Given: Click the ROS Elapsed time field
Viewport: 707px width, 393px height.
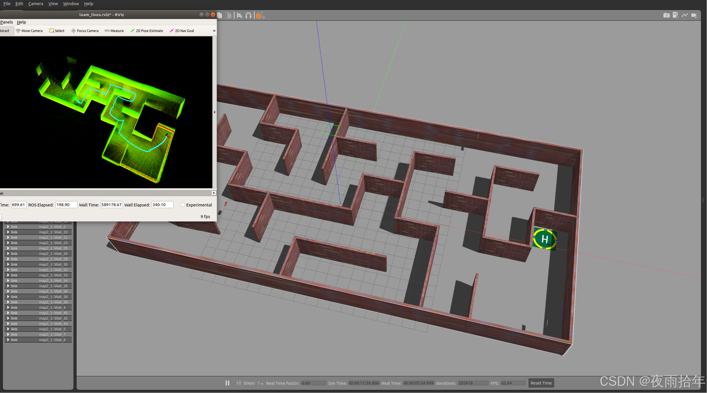Looking at the screenshot, I should tap(66, 205).
